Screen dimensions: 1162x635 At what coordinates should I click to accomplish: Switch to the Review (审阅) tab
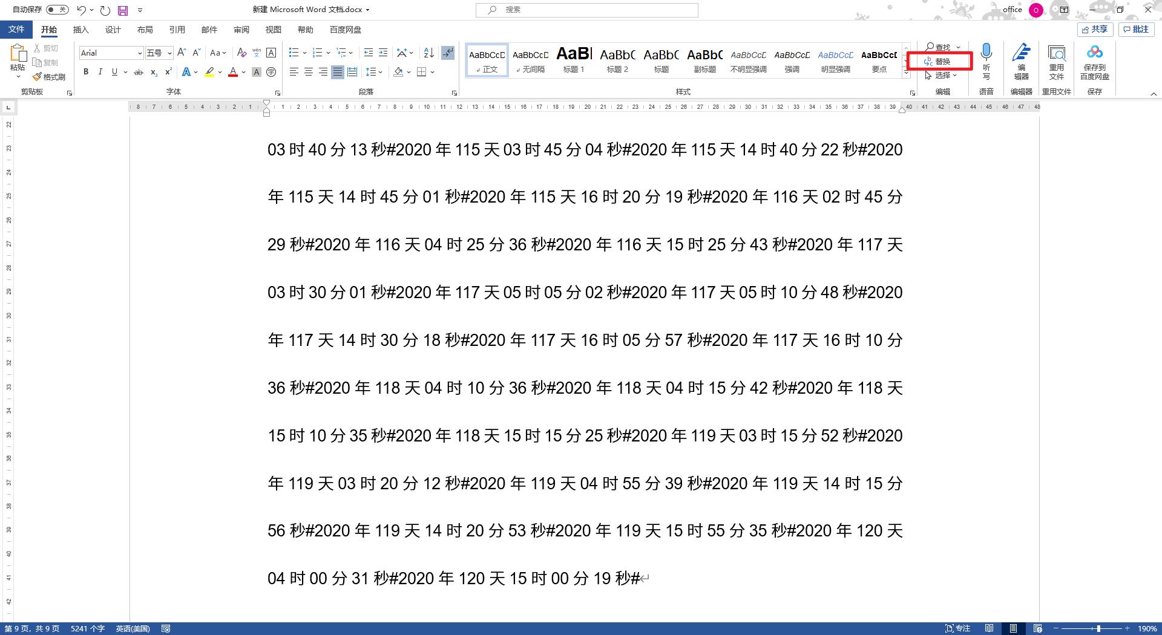(x=241, y=30)
